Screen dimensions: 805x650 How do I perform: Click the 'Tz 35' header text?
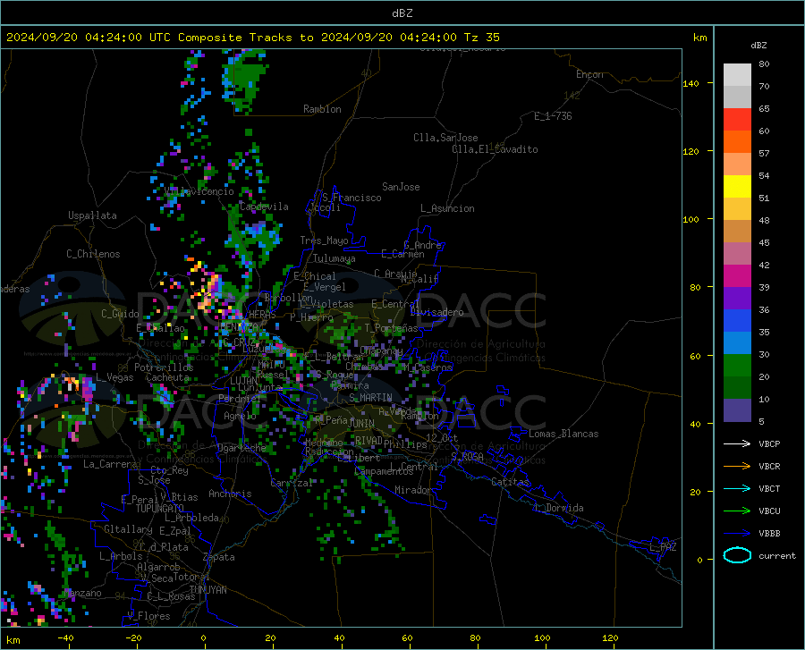pyautogui.click(x=481, y=38)
